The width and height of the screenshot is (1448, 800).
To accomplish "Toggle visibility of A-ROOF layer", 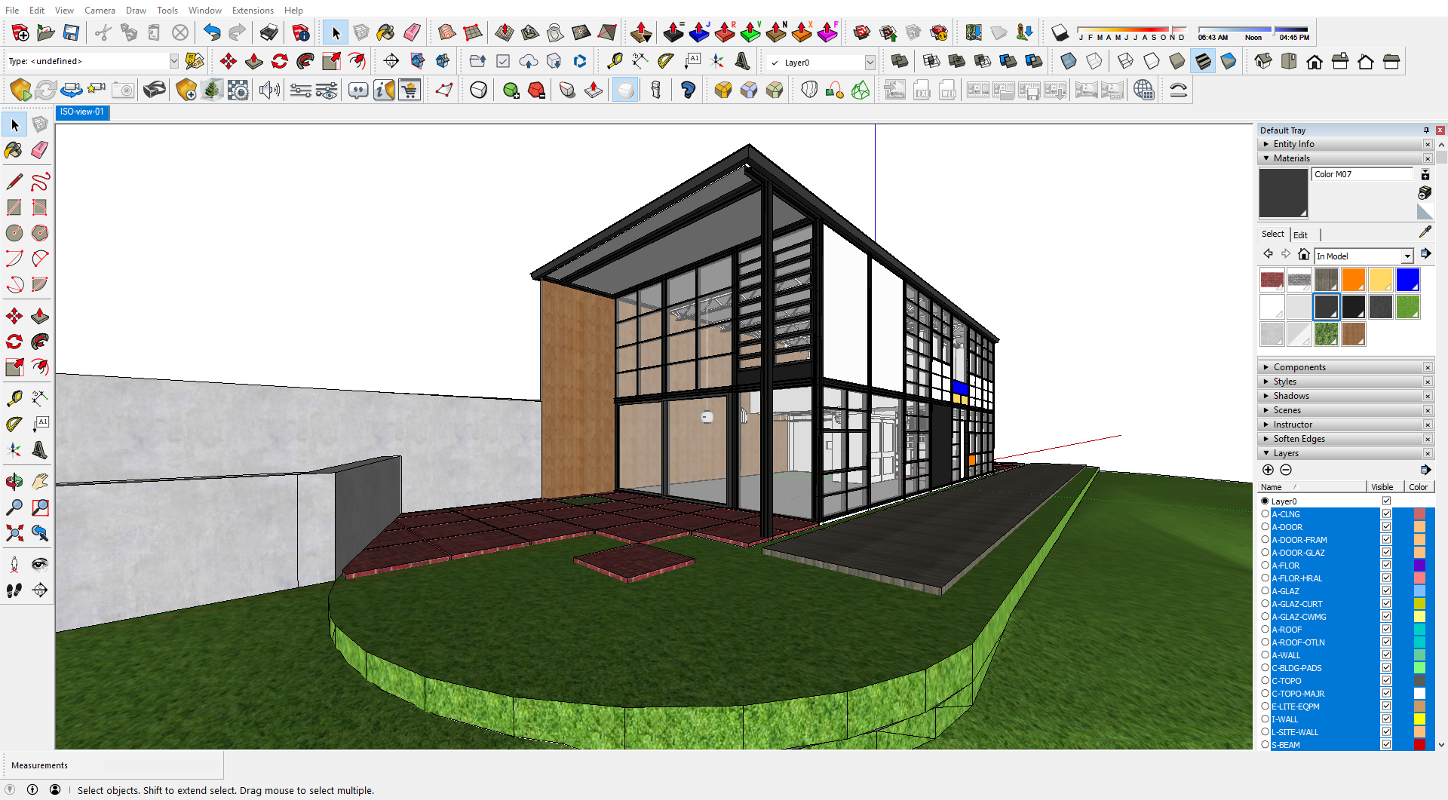I will pyautogui.click(x=1386, y=630).
